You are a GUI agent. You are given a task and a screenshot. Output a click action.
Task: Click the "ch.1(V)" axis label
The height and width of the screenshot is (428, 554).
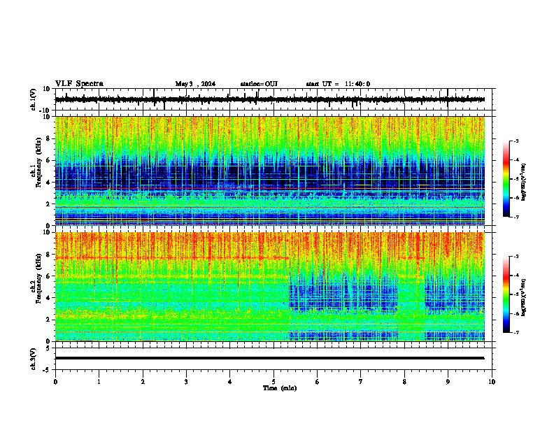point(34,99)
